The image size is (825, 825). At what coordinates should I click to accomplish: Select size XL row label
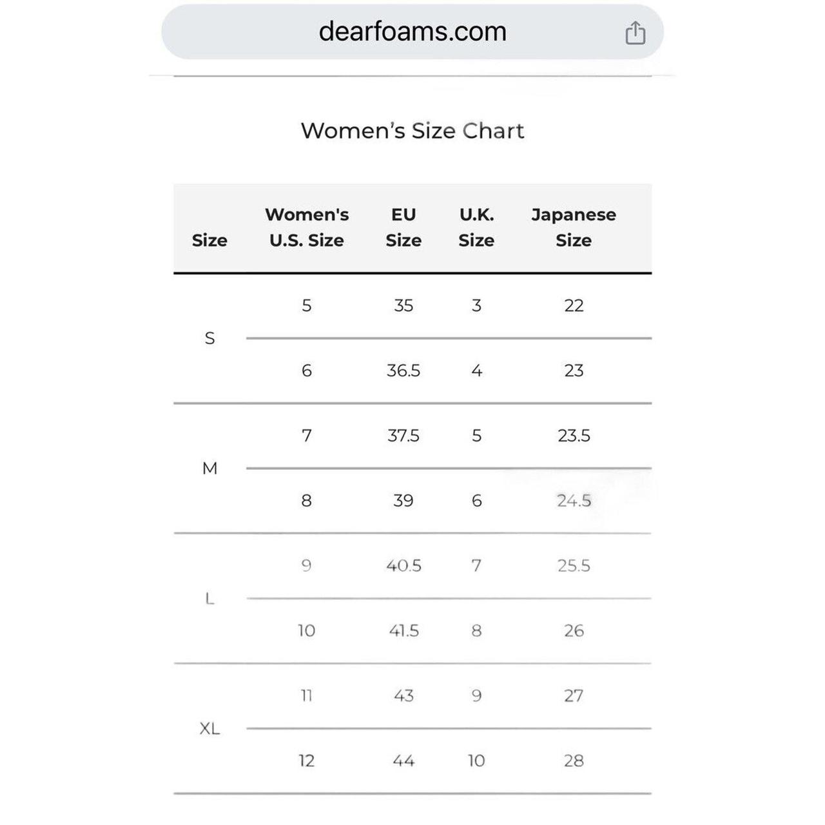[209, 728]
